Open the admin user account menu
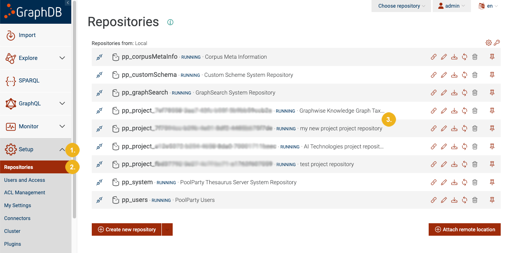514x253 pixels. (452, 6)
